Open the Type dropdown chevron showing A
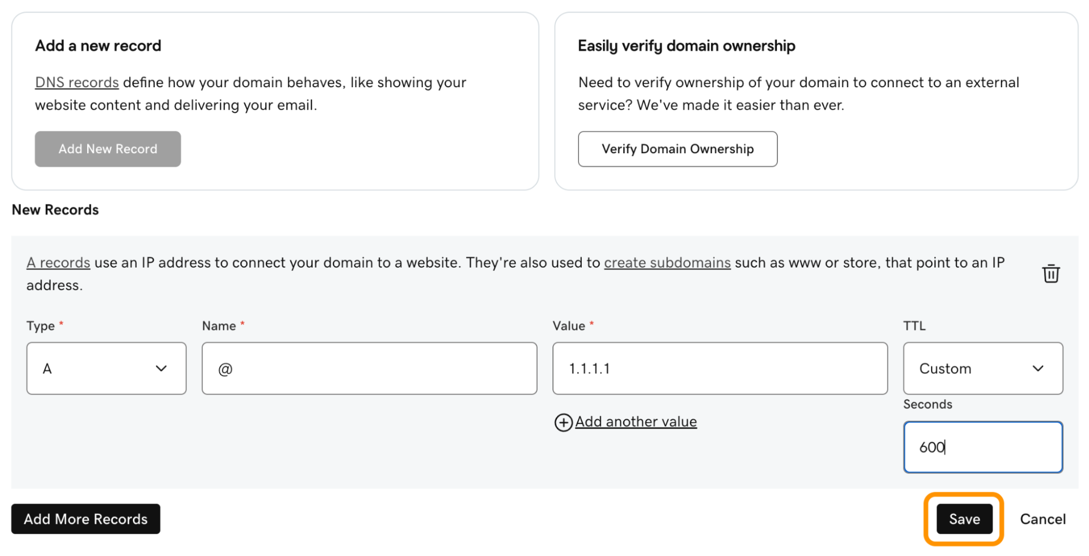Image resolution: width=1089 pixels, height=556 pixels. [x=161, y=368]
